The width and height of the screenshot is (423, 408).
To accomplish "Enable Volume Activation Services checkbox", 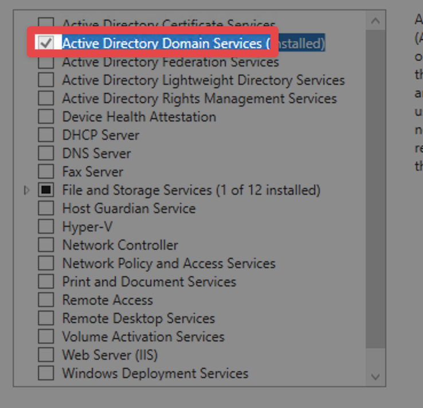I will tap(46, 336).
